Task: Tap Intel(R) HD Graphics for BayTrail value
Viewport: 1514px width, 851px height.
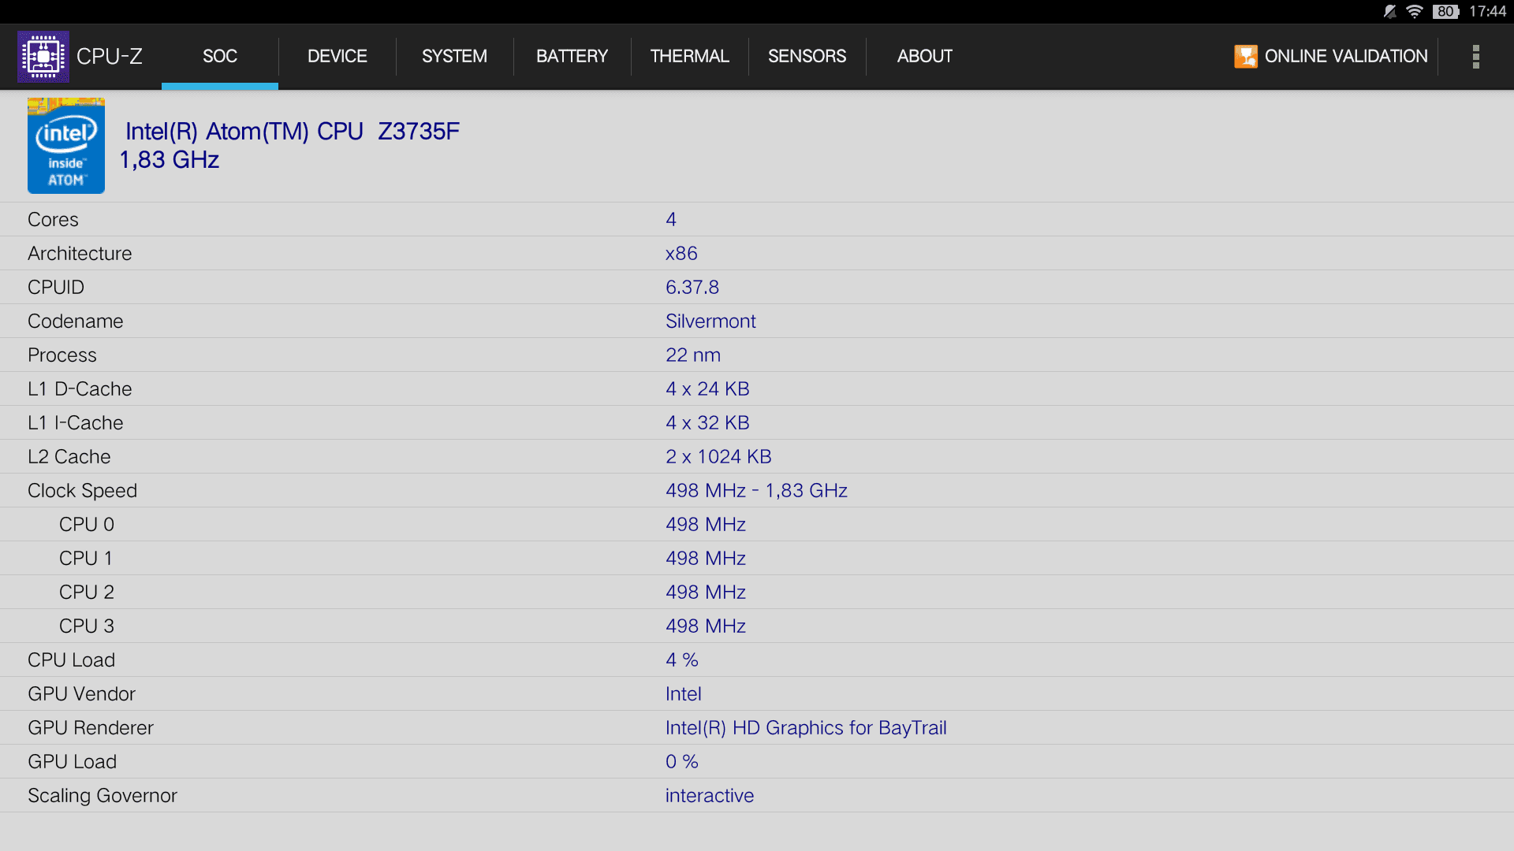Action: click(806, 728)
